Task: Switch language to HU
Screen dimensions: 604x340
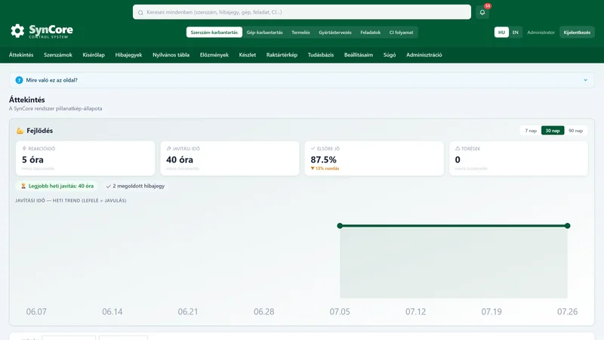Action: [x=501, y=32]
